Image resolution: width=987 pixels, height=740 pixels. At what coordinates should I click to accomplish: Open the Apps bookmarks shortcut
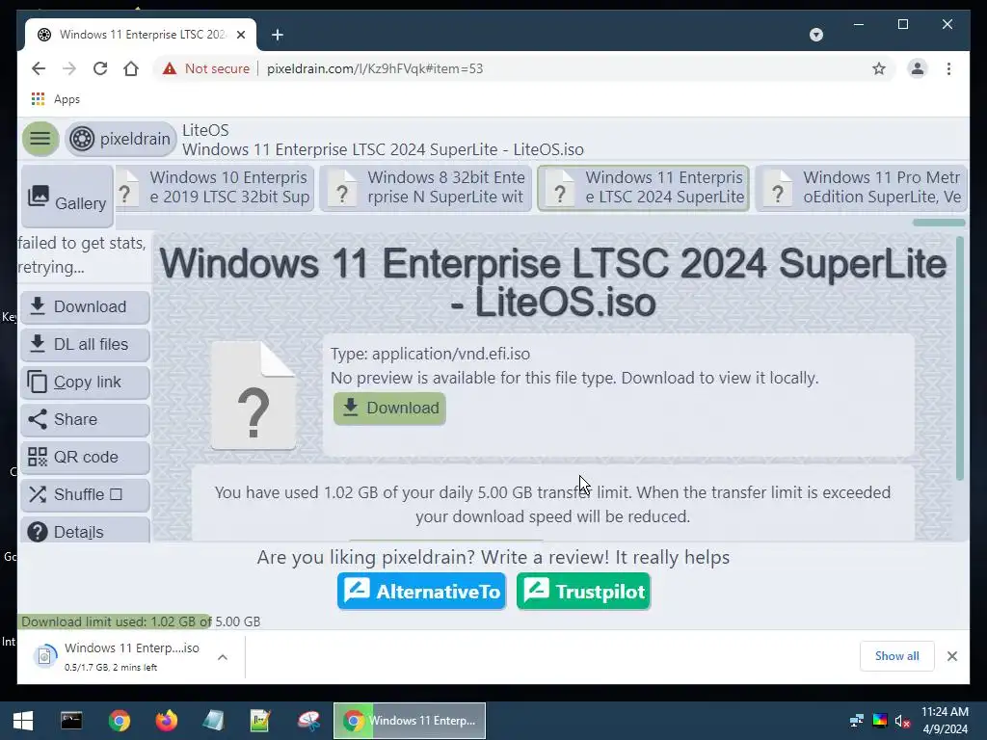click(55, 99)
